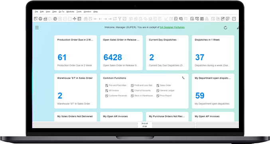Viewport: 270px width, 144px height.
Task: Open the Help question mark icon
Action: pos(234,19)
